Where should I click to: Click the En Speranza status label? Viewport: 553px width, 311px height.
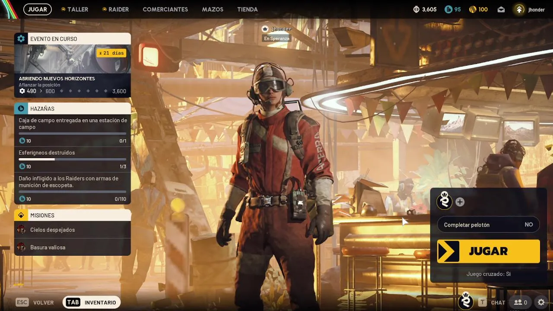276,38
